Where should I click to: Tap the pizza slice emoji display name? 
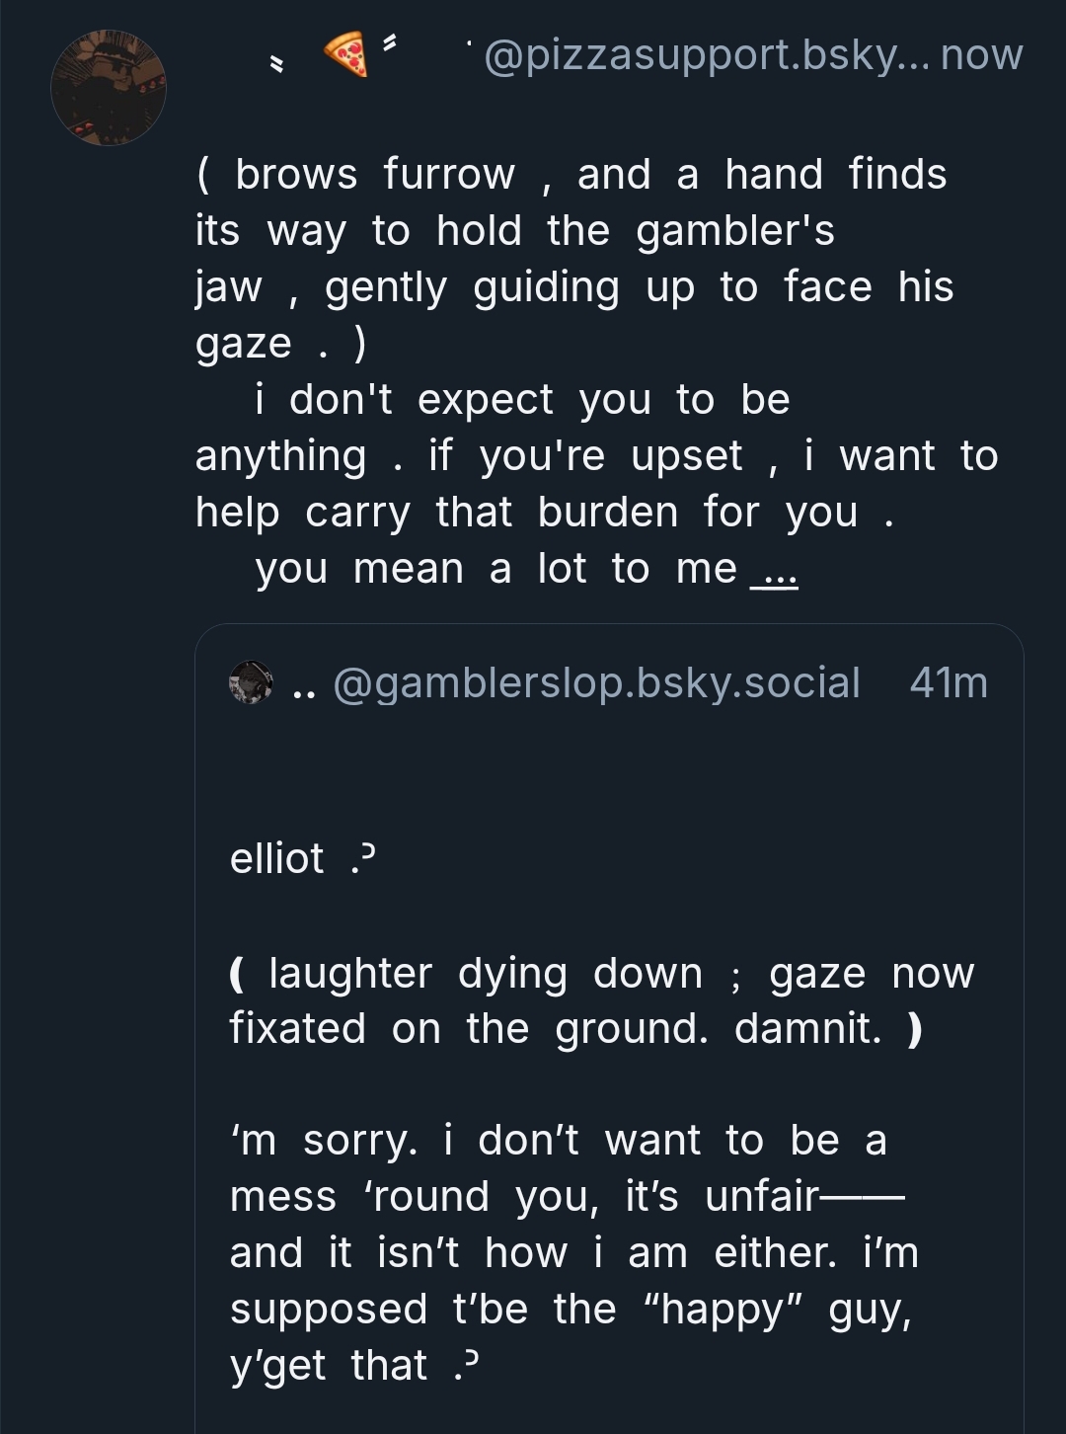coord(344,54)
